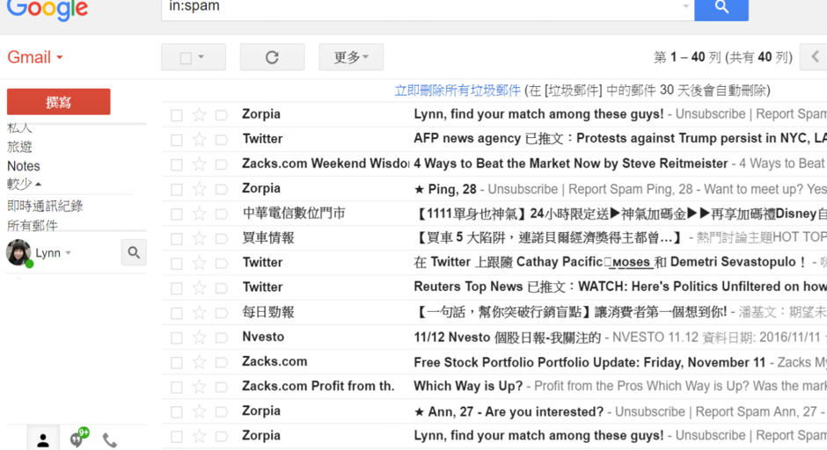Select the 買車情報 email checkbox
This screenshot has width=827, height=450.
pos(177,239)
